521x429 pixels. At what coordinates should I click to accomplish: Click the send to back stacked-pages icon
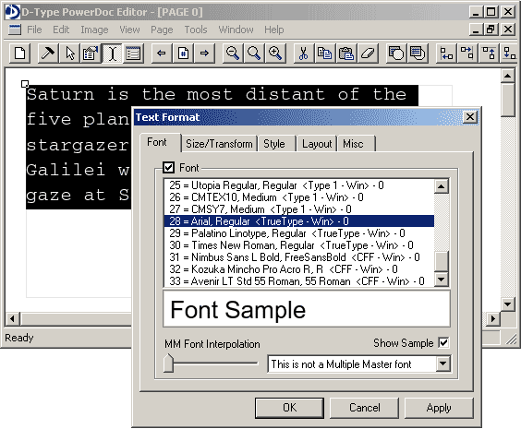click(417, 54)
